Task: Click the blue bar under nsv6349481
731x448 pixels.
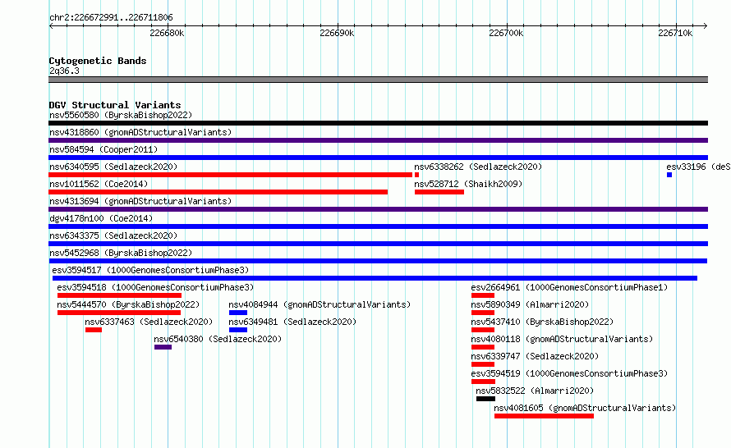Action: point(237,330)
